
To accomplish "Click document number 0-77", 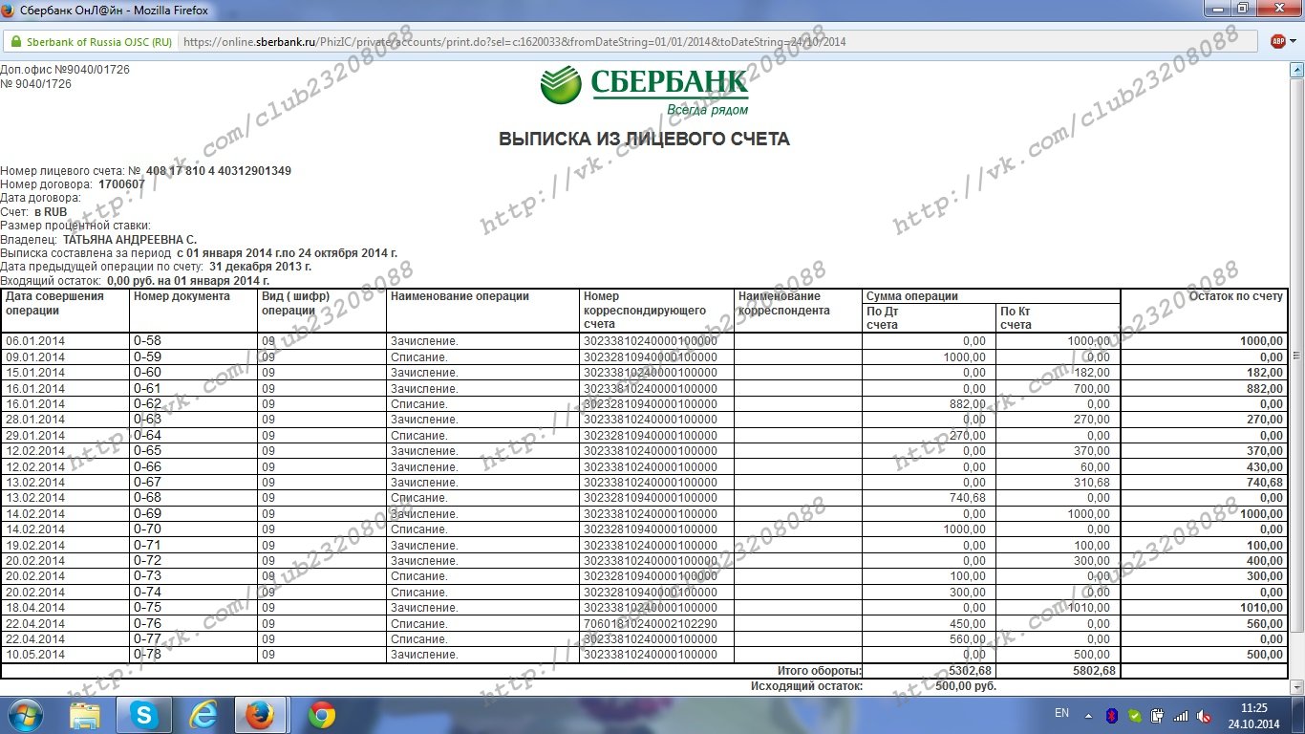I will (147, 638).
